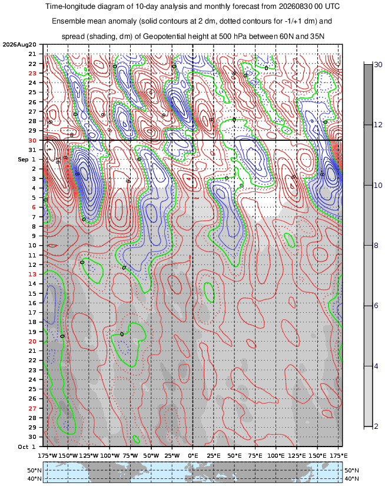Click the "100°W" longitude label
Screen dimensions: 385x486
coord(109,455)
